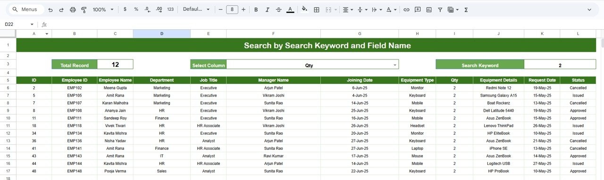Open the text color picker
The image size is (604, 180).
(290, 9)
